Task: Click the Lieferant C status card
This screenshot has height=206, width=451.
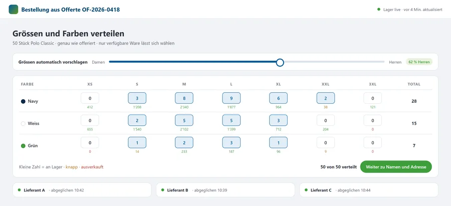Action: (369, 190)
